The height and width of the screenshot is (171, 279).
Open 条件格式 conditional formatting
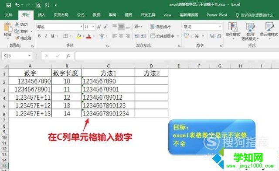click(x=233, y=31)
